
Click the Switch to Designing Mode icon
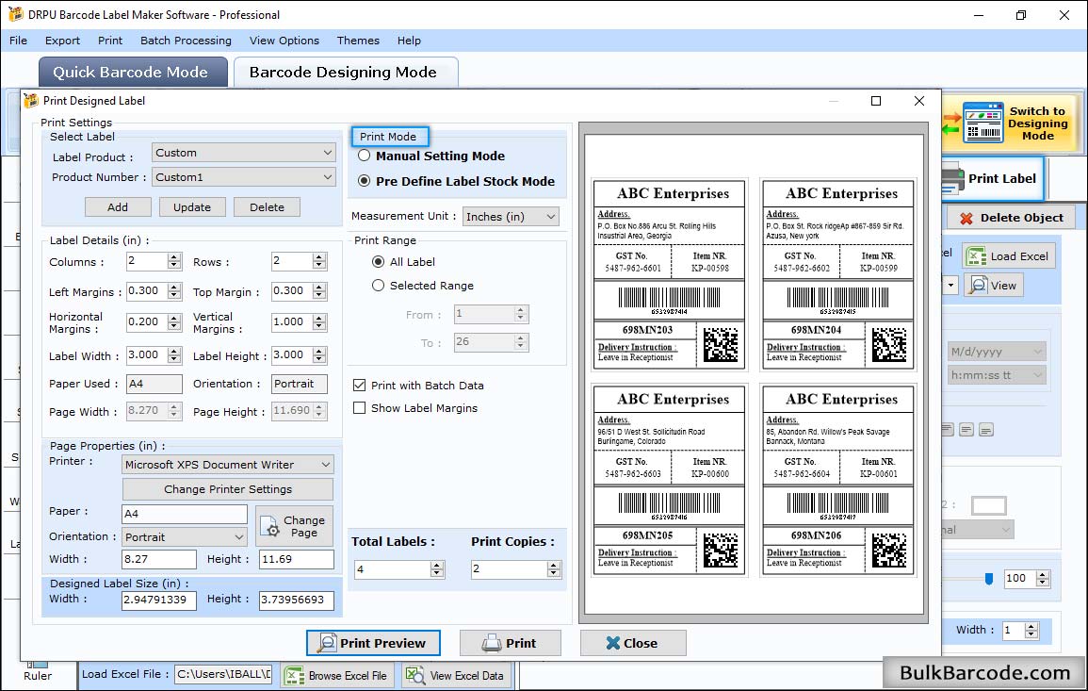click(x=982, y=123)
